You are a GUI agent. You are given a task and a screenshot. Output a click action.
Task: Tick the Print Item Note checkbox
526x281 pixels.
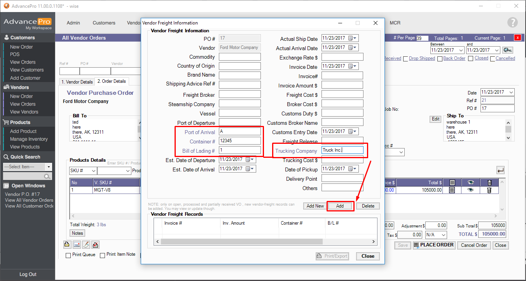[x=103, y=255]
